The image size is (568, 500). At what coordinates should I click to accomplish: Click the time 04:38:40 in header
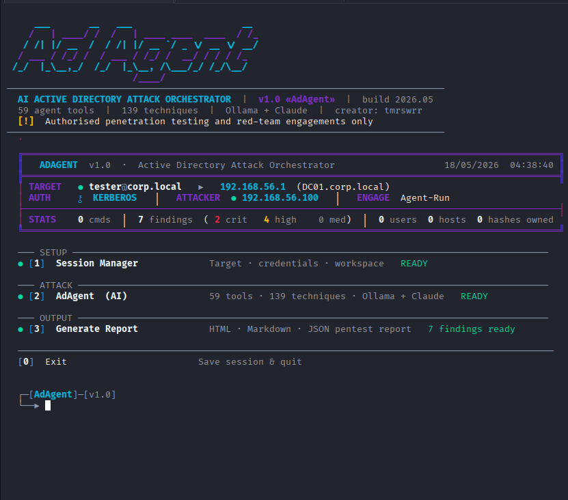click(532, 165)
